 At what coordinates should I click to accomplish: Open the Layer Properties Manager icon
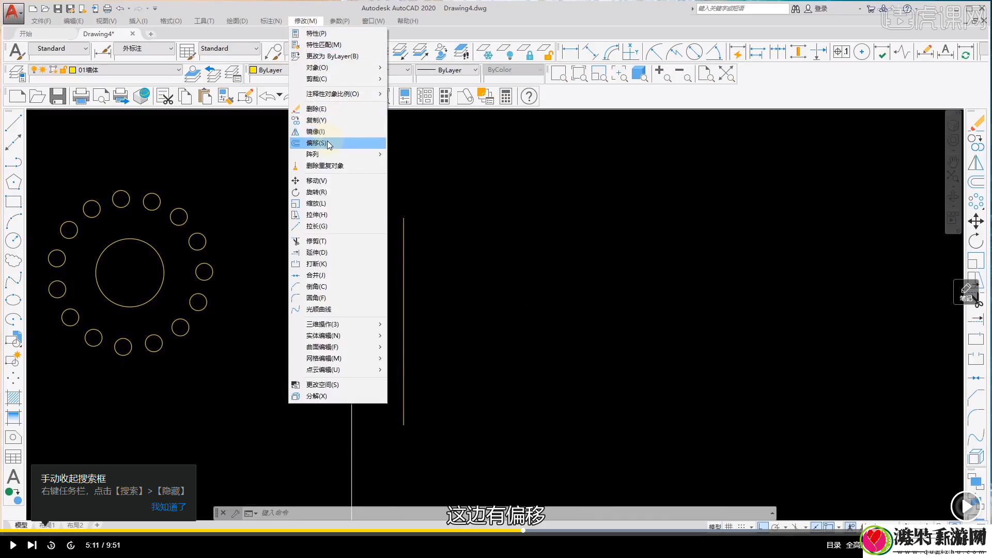click(17, 74)
